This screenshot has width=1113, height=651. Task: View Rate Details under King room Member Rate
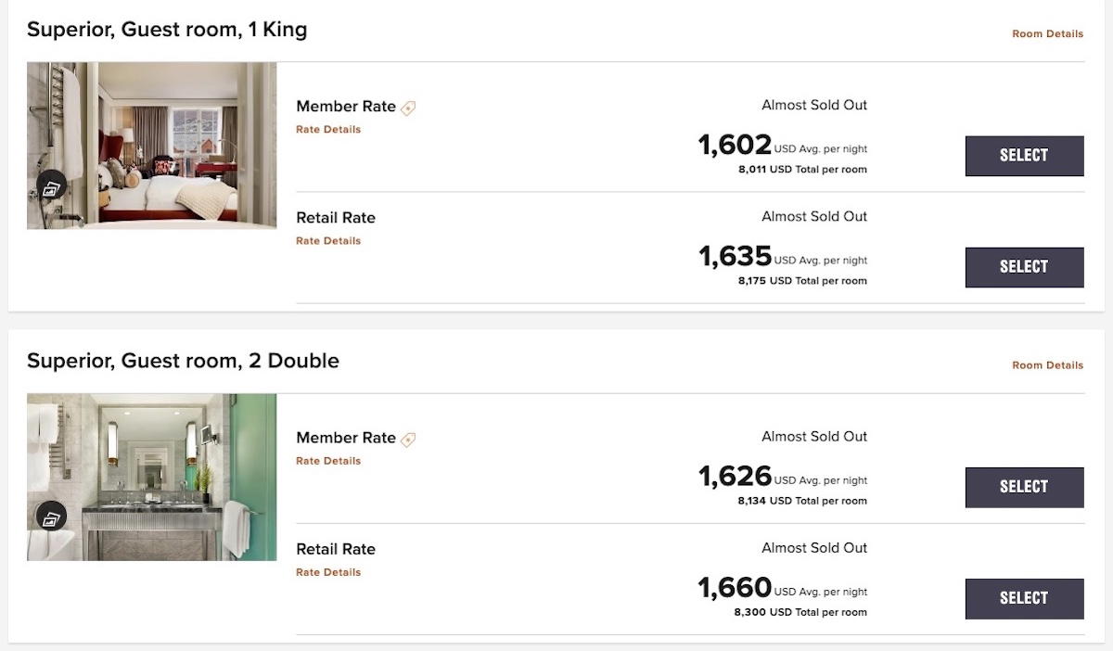pyautogui.click(x=327, y=129)
